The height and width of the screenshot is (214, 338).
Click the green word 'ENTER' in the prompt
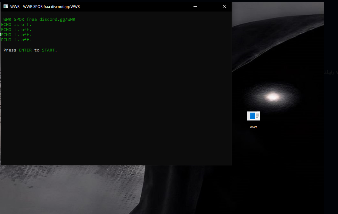pyautogui.click(x=25, y=50)
